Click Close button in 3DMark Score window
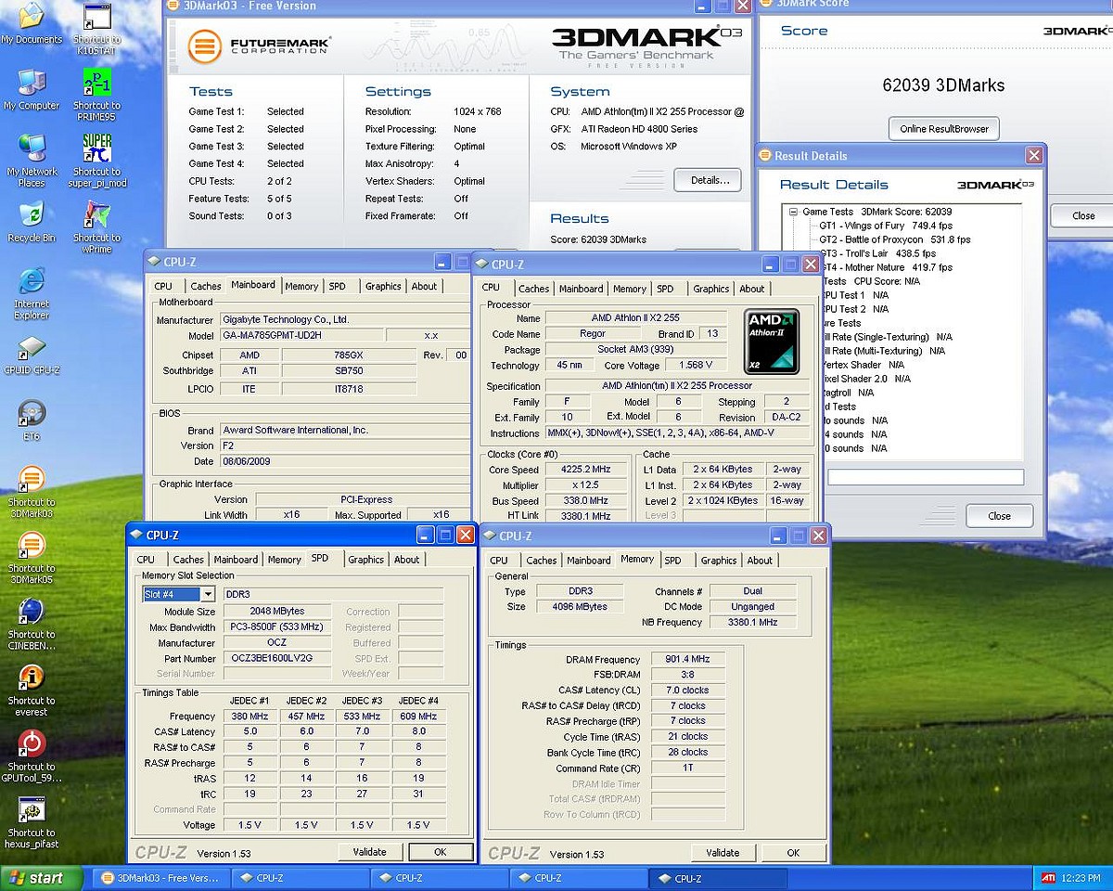 point(1082,215)
